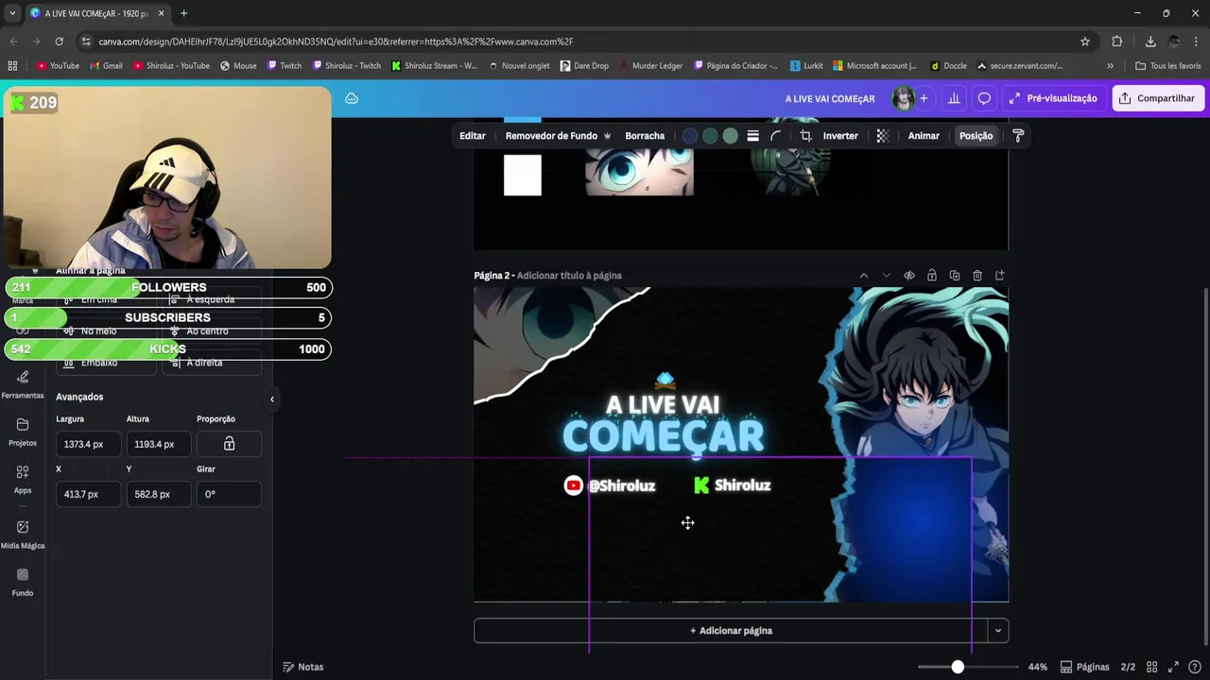This screenshot has height=680, width=1210.
Task: Click the Girar rotation field
Action: [229, 494]
